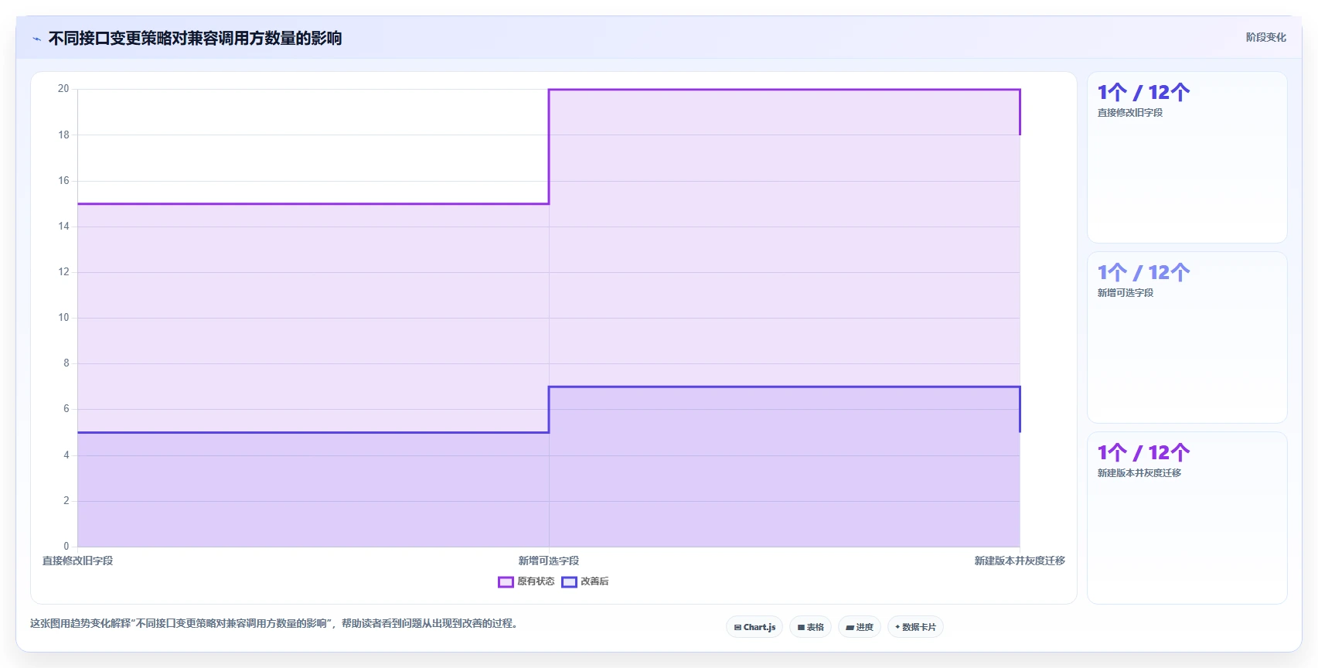The width and height of the screenshot is (1318, 668).
Task: Click the y-axis tick value 8
Action: tap(66, 363)
